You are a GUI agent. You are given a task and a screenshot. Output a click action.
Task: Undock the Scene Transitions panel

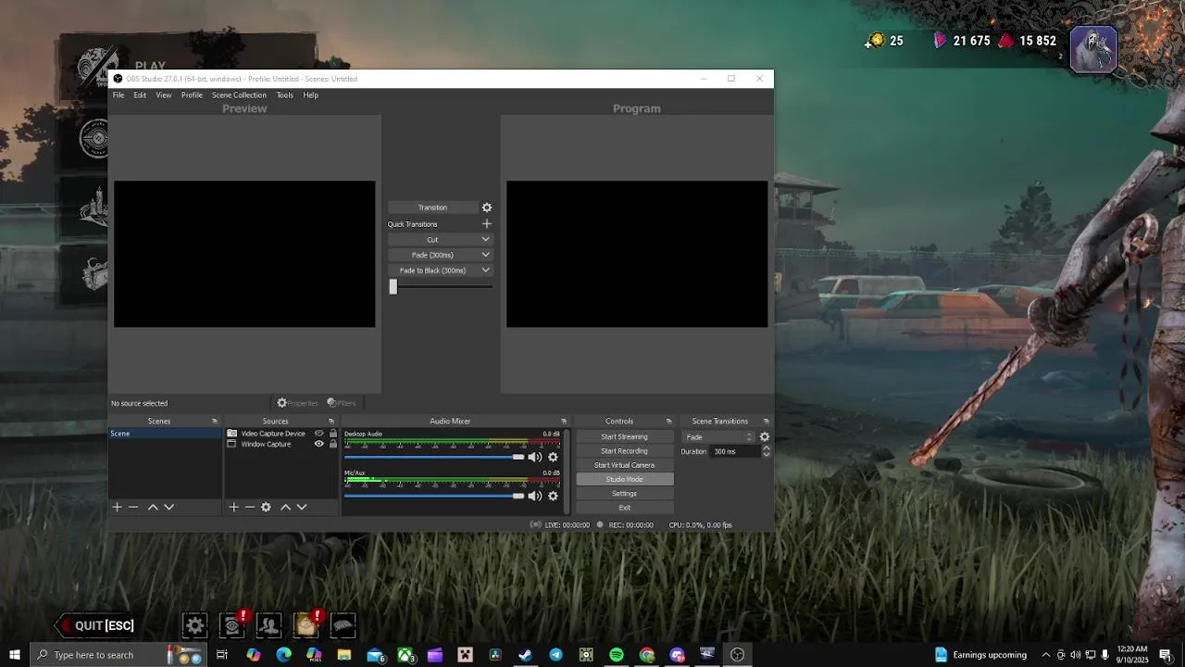click(x=767, y=422)
